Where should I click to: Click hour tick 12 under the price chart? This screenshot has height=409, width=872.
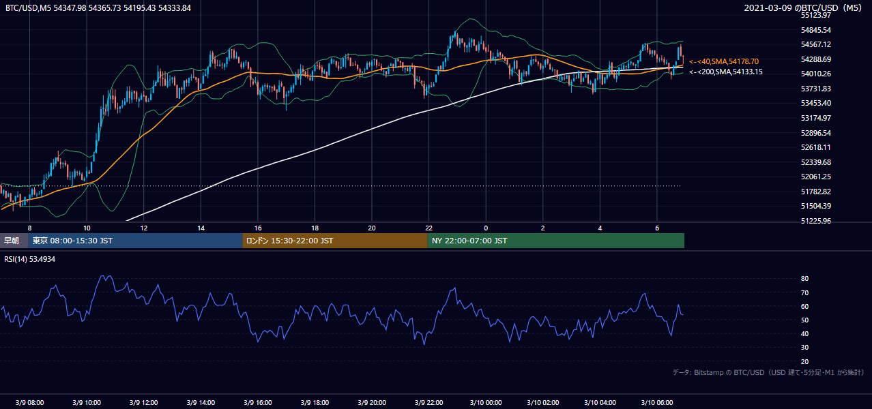(x=144, y=228)
